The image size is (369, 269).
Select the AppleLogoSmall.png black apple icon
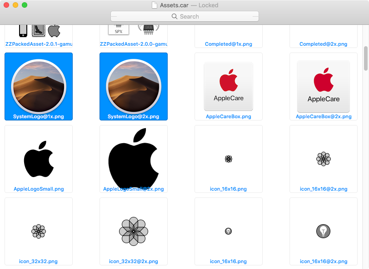[39, 159]
